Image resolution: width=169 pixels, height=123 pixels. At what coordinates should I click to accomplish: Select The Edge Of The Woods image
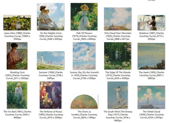118,56
